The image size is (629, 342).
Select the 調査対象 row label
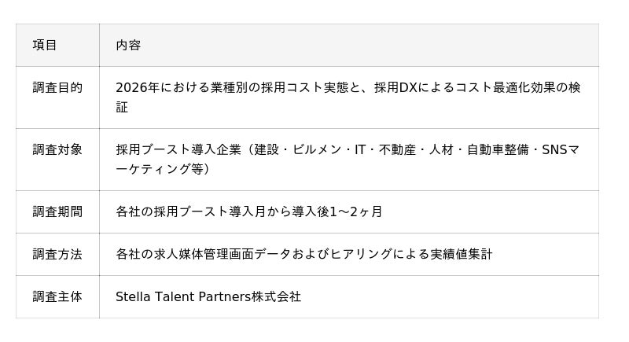[x=57, y=149]
